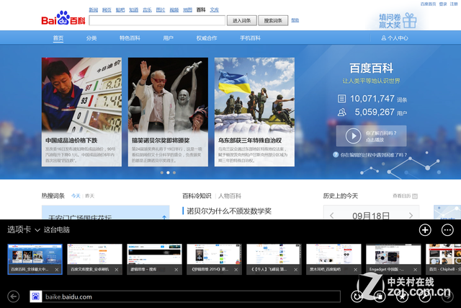Focus the Baike search input field
The width and height of the screenshot is (461, 308).
click(x=157, y=20)
